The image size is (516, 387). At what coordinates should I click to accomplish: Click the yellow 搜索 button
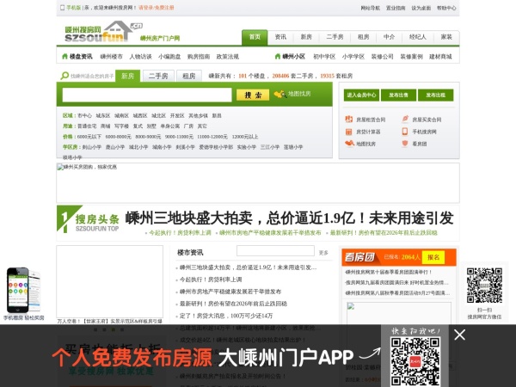253,95
